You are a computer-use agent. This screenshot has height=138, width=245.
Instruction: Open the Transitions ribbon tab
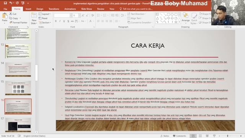coord(54,9)
